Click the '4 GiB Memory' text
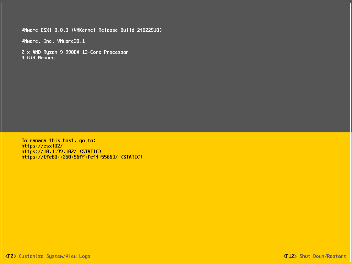The height and width of the screenshot is (264, 352). pos(38,58)
